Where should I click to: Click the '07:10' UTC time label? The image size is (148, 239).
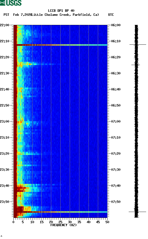[116, 138]
